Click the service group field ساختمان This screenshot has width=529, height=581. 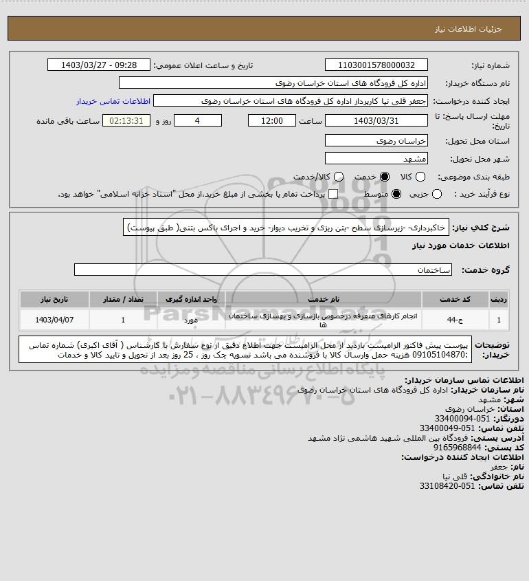tap(263, 270)
